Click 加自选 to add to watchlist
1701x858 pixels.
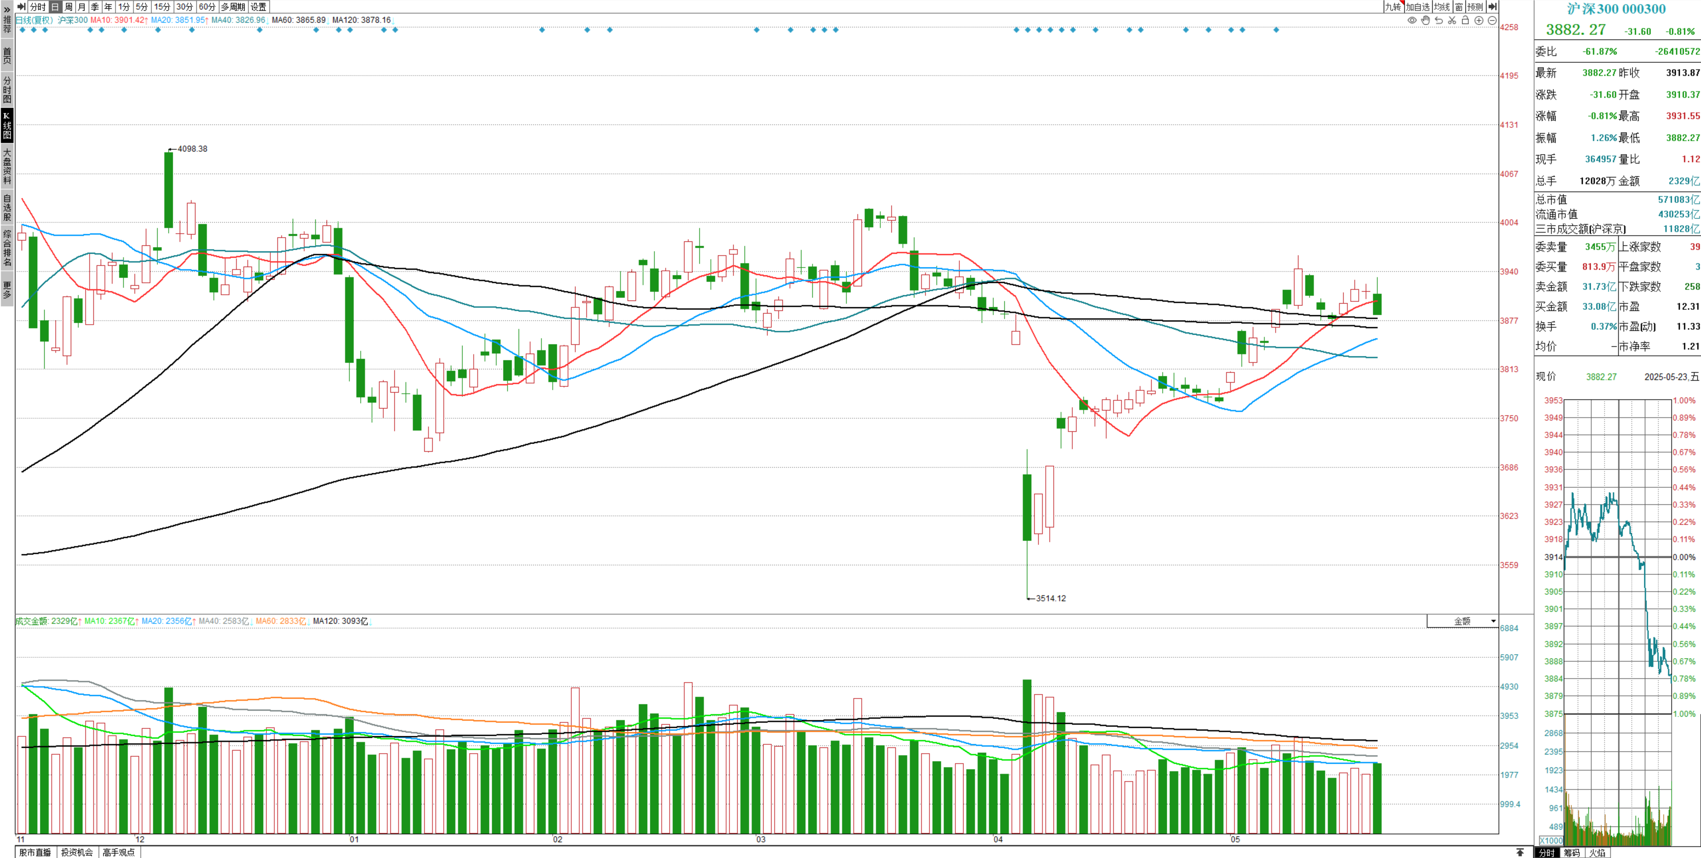(x=1417, y=7)
